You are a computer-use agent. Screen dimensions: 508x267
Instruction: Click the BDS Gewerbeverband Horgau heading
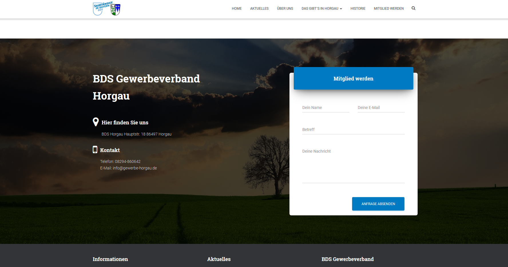(x=146, y=87)
